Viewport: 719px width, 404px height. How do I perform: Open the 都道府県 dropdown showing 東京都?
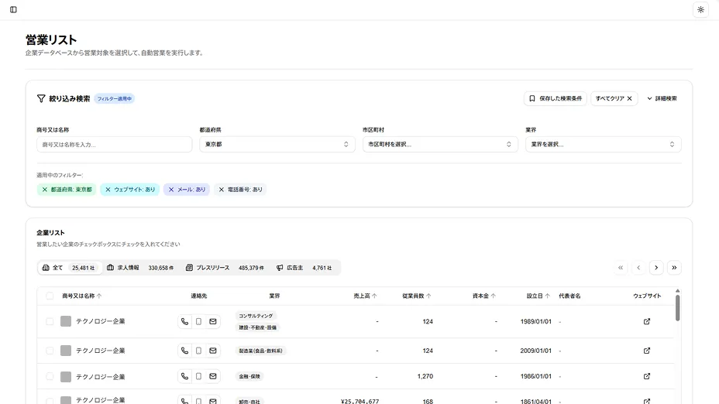[x=277, y=144]
